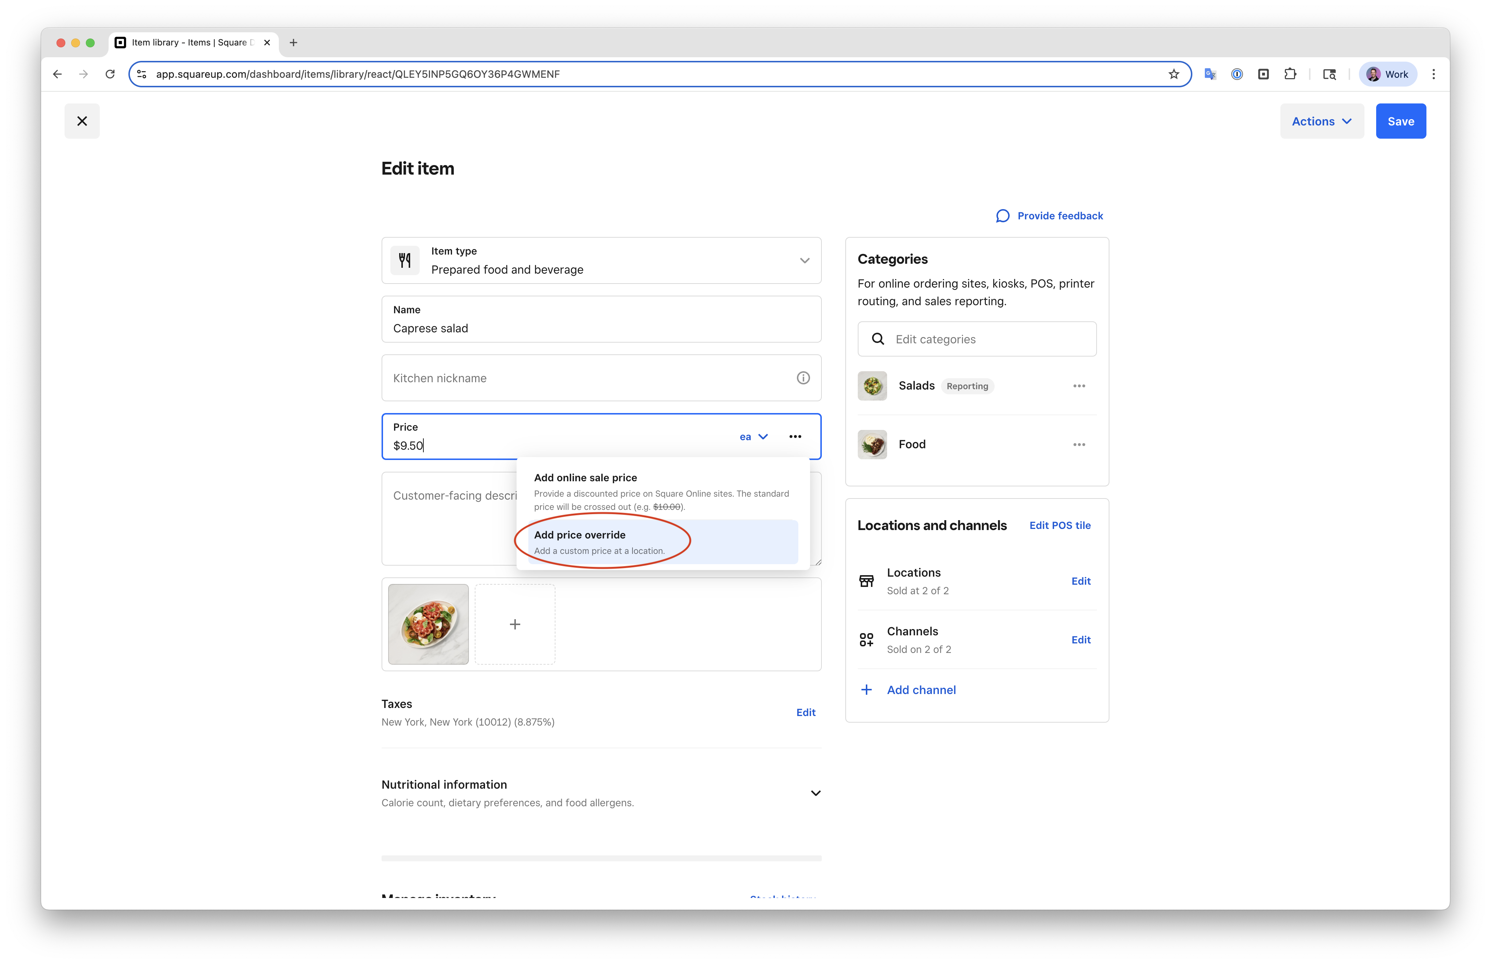Click the Edit POS tile link
The width and height of the screenshot is (1491, 964).
(1060, 526)
